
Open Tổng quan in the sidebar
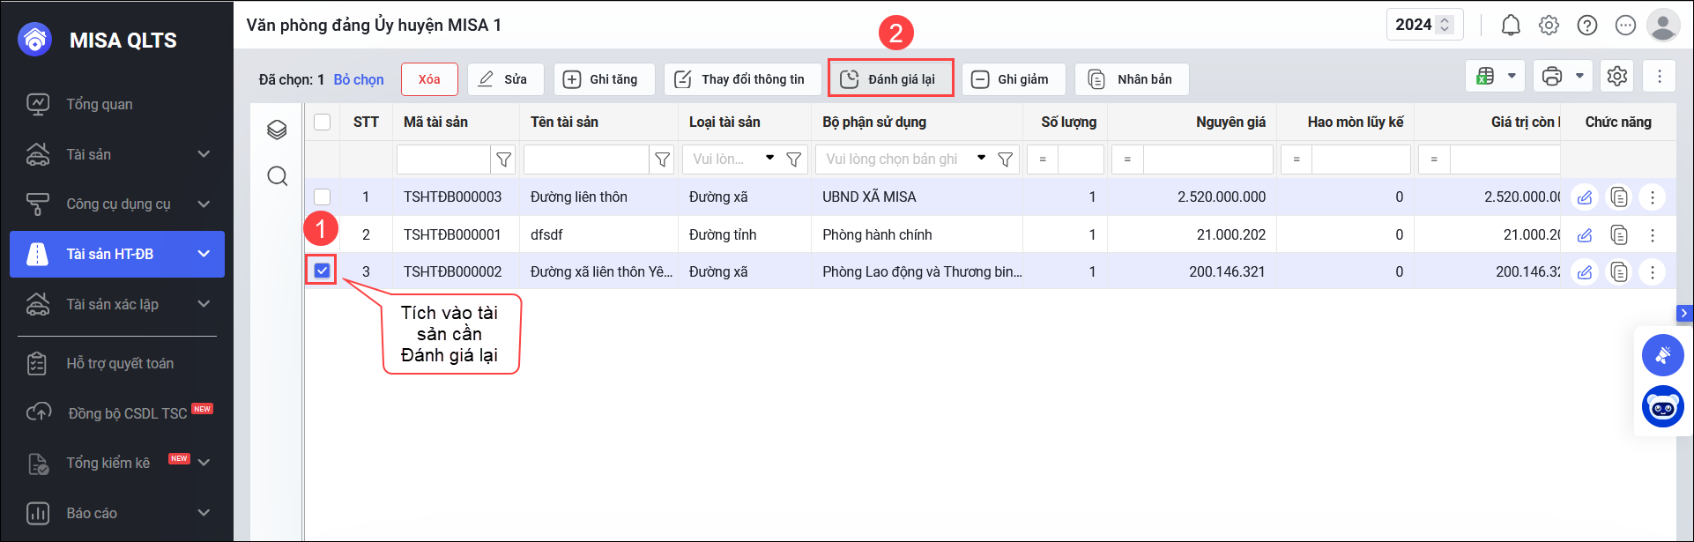point(99,104)
